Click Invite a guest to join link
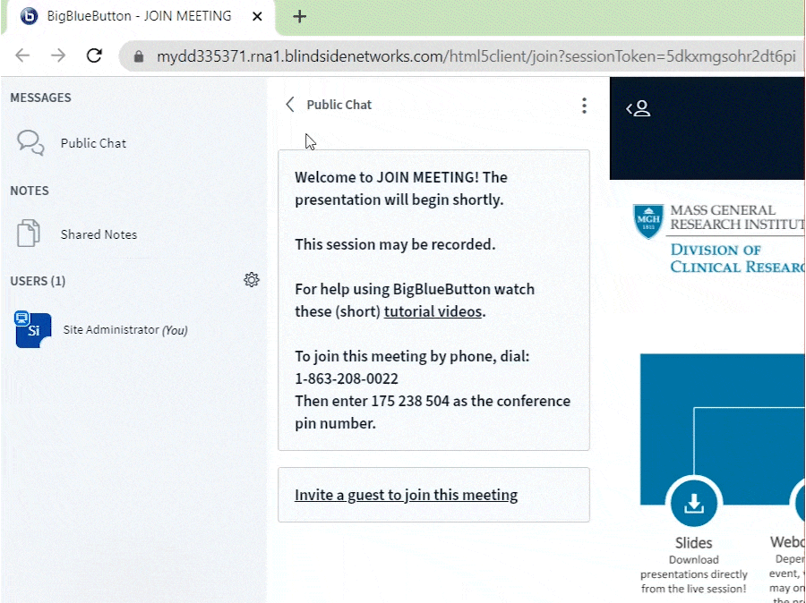 point(406,495)
